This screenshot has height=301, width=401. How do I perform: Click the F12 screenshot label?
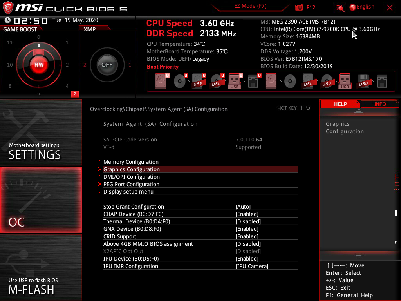tap(311, 7)
